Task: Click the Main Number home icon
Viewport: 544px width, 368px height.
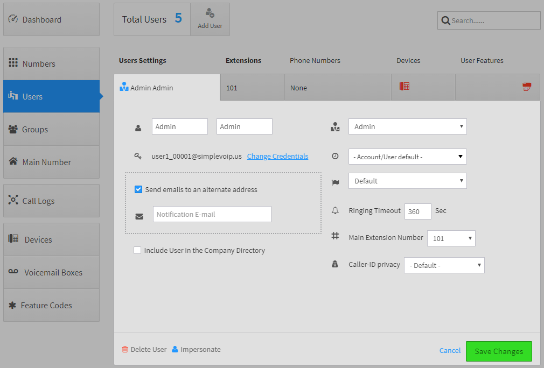Action: coord(13,161)
